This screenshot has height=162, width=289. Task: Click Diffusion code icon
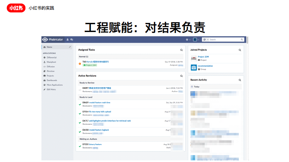point(44,67)
